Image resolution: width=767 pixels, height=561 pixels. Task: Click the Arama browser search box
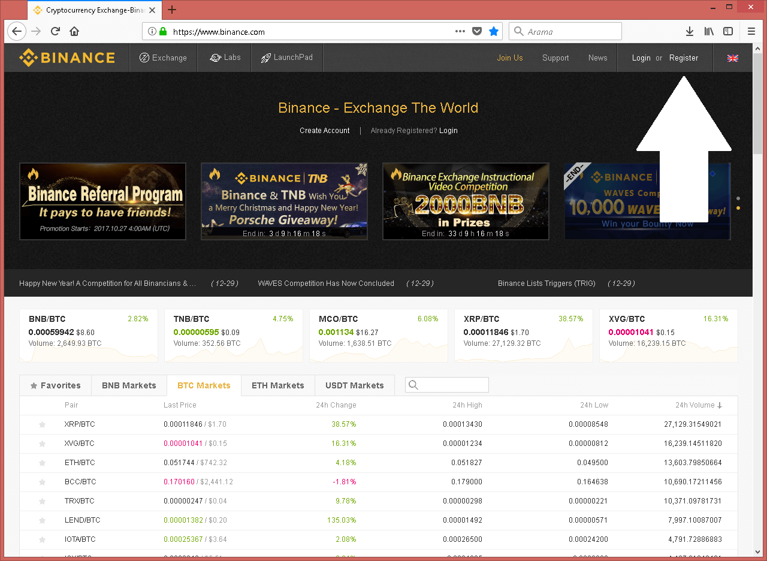(565, 32)
